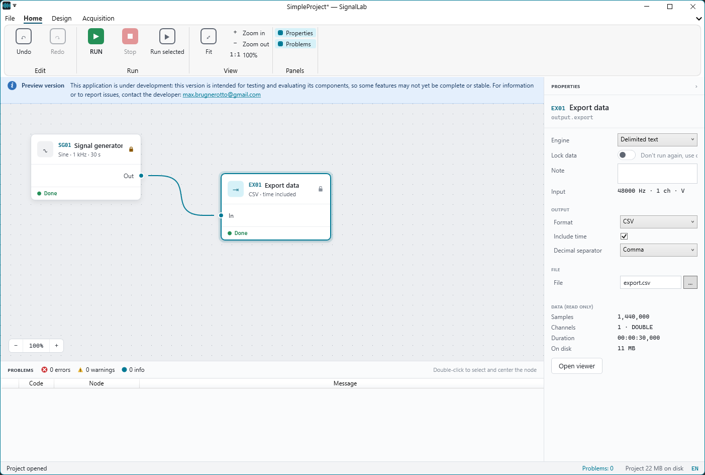The height and width of the screenshot is (475, 705).
Task: Click the Redo icon in the ribbon
Action: coord(58,37)
